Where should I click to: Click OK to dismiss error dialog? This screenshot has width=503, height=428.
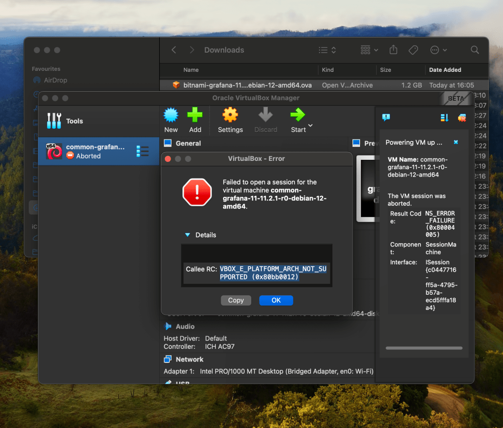(x=276, y=300)
